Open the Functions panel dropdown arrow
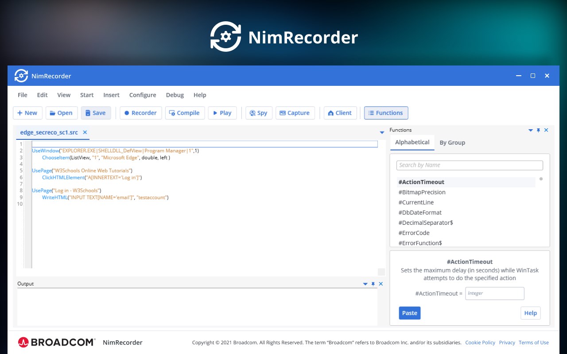The image size is (567, 354). coord(531,130)
